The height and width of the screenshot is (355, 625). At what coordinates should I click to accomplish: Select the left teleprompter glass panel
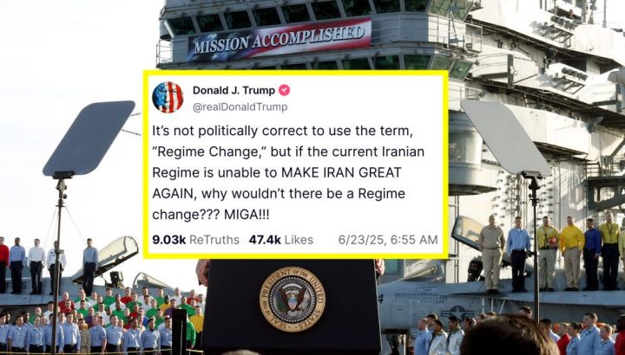(x=89, y=138)
